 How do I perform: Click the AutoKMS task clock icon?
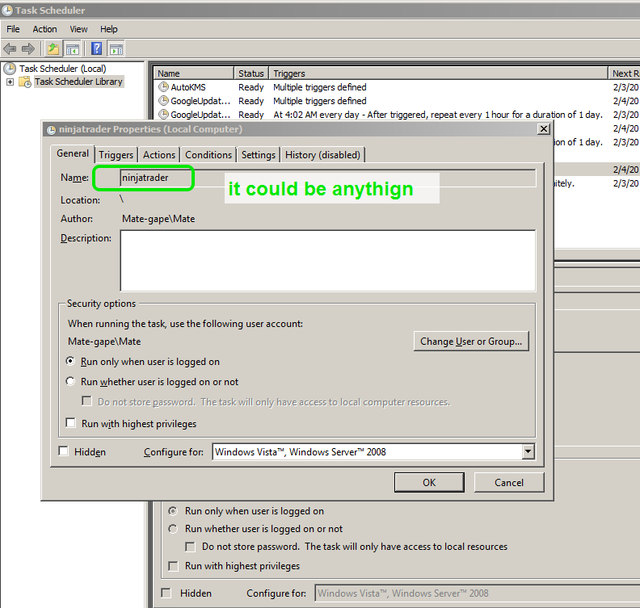coord(163,87)
